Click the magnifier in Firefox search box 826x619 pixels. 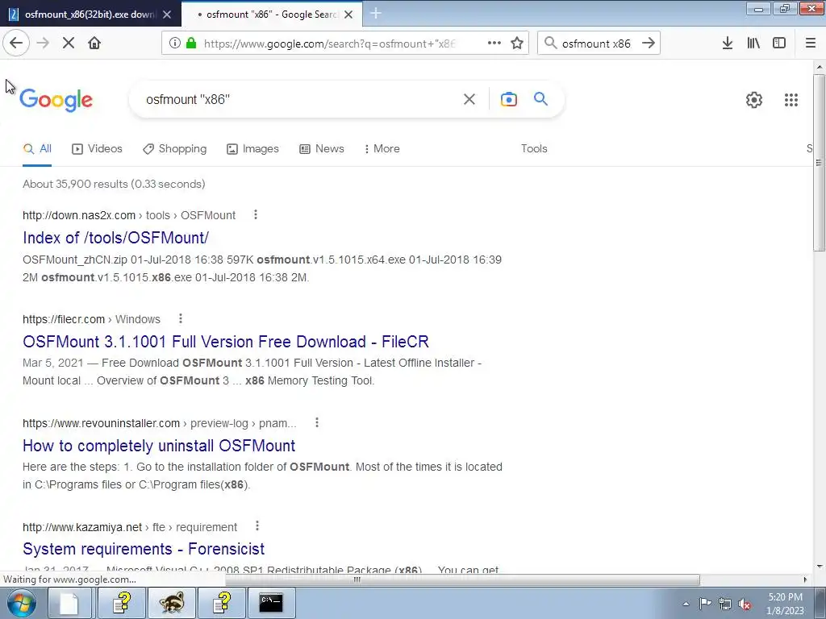550,44
